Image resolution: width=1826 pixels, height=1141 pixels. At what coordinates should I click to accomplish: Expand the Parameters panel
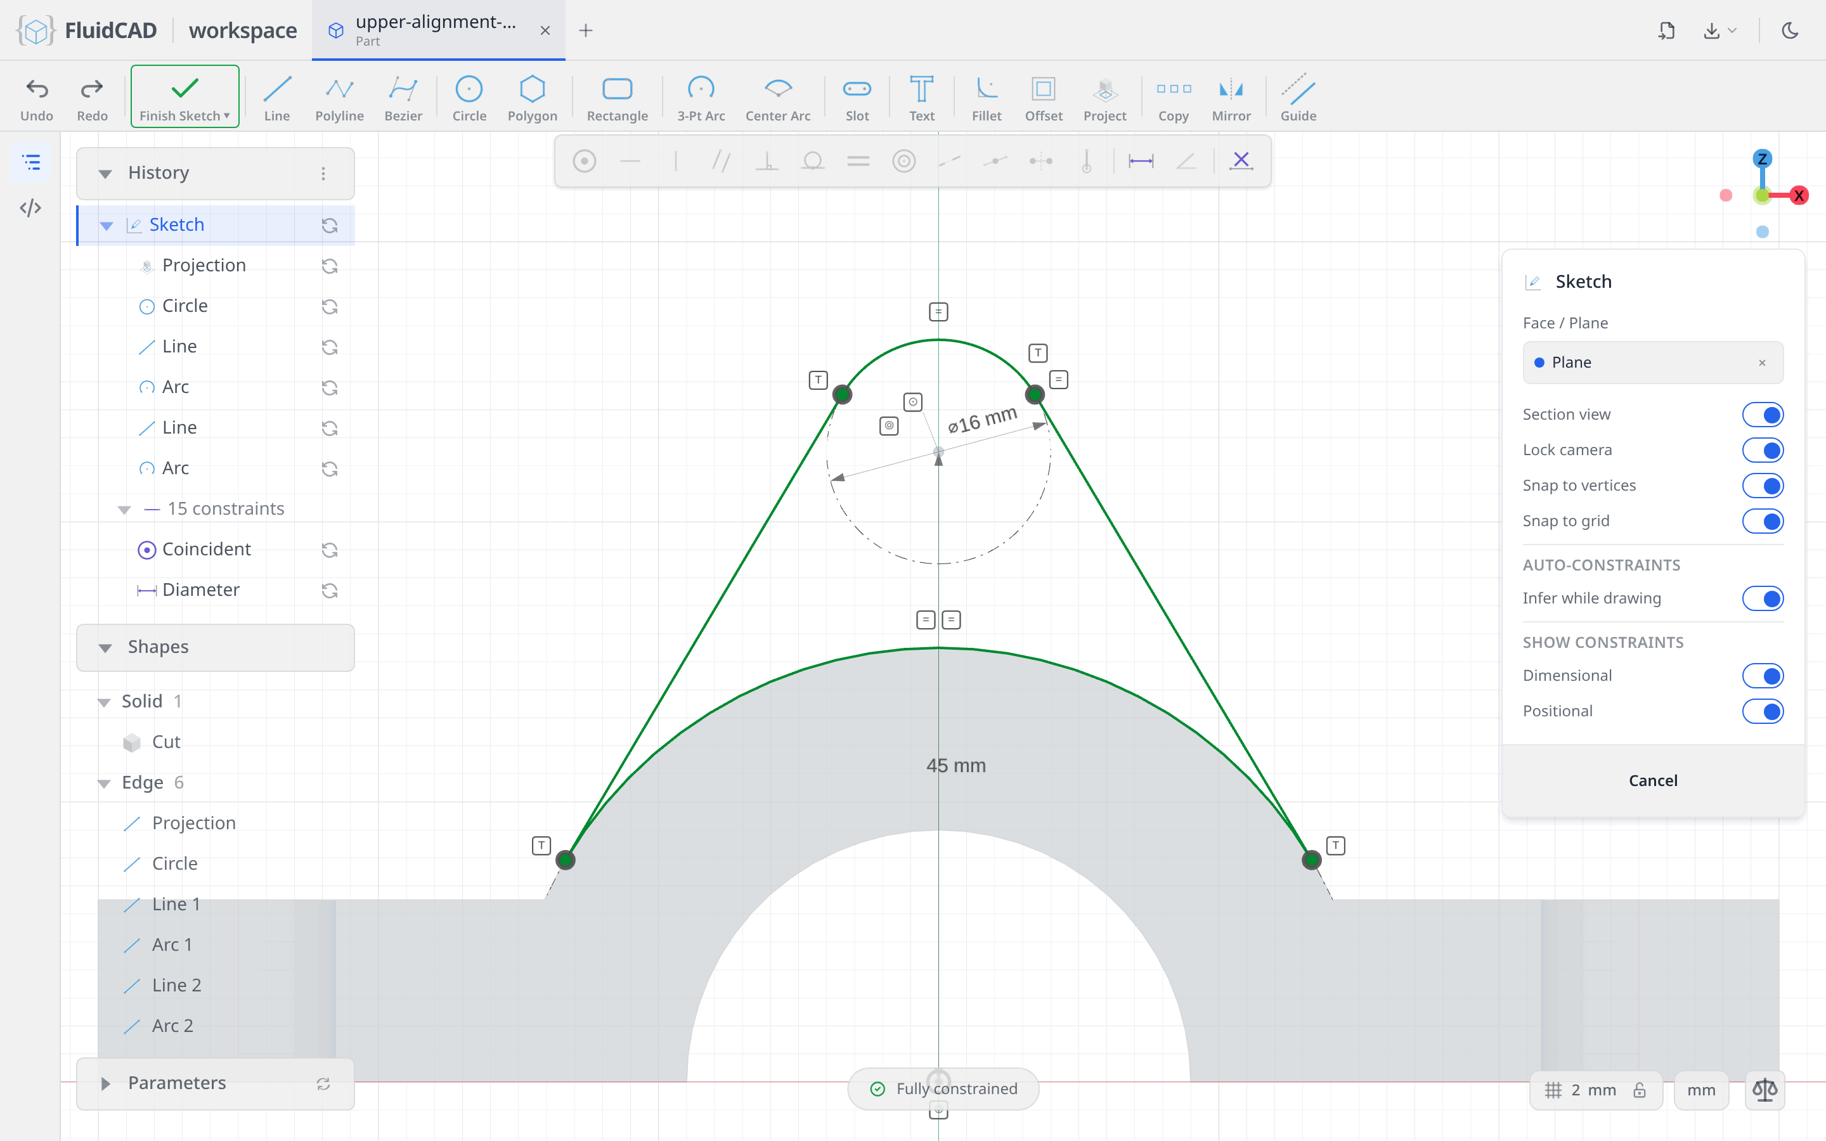click(106, 1084)
